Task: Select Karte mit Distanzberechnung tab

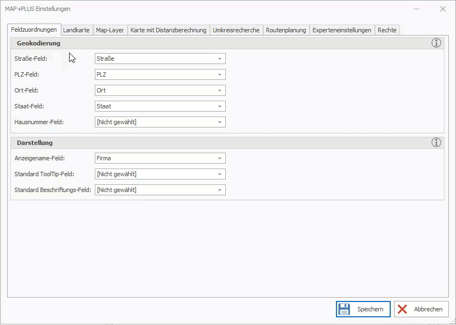Action: pos(168,30)
